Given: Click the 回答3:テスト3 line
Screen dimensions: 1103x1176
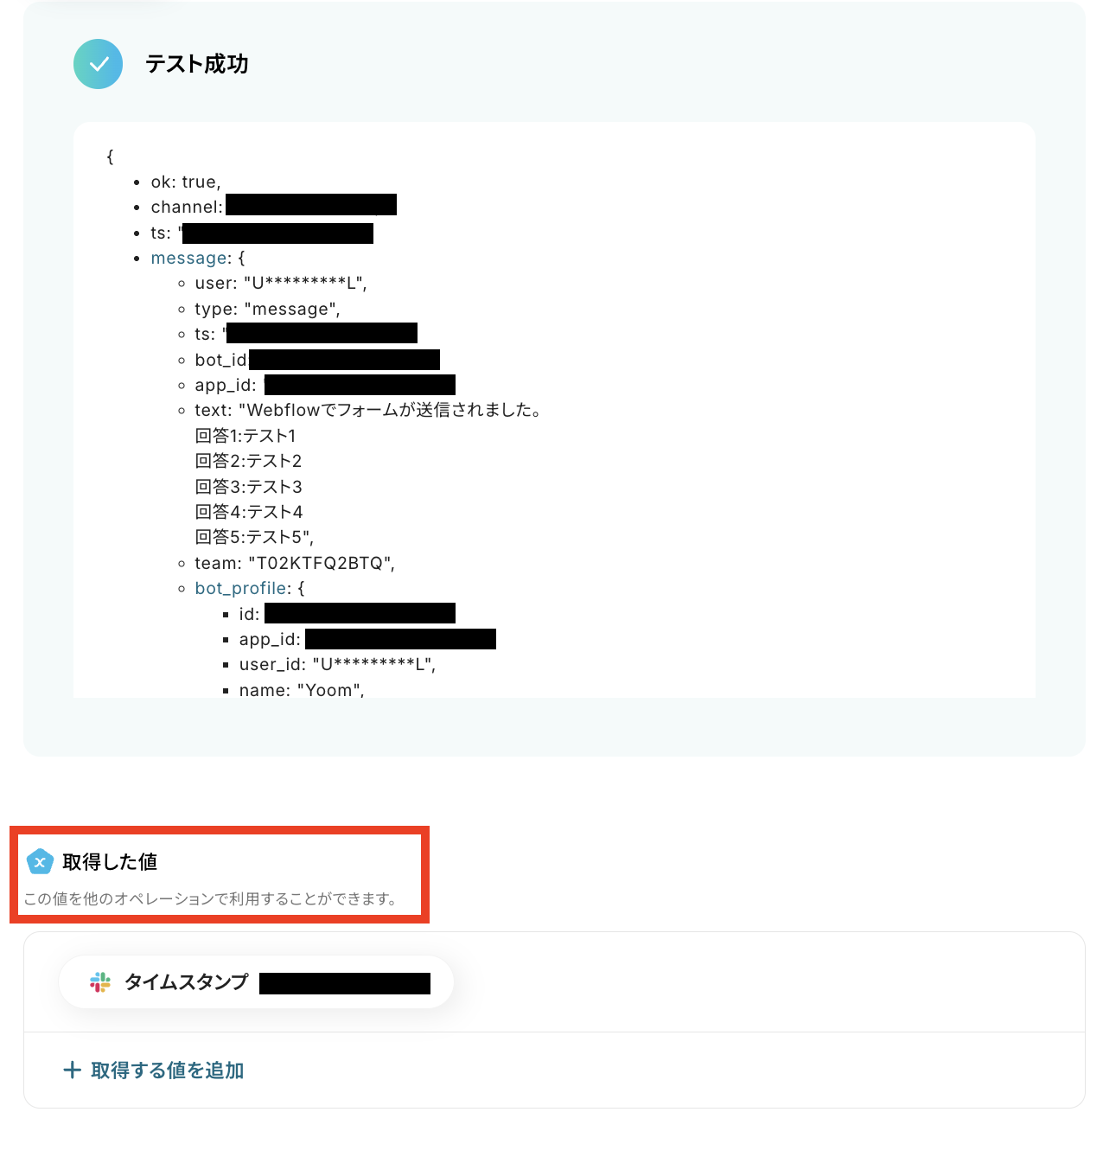Looking at the screenshot, I should coord(249,487).
